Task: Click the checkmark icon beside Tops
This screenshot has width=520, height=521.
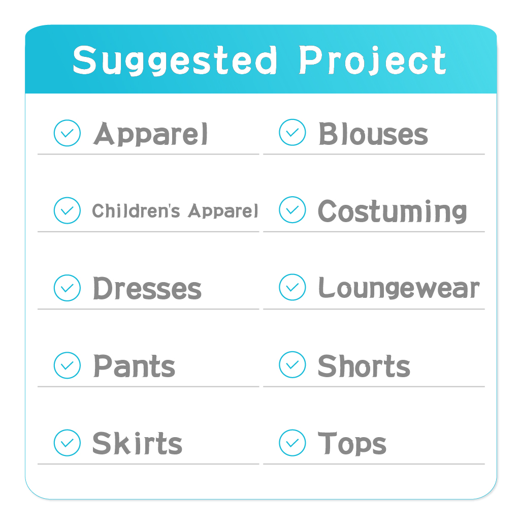Action: pyautogui.click(x=292, y=443)
